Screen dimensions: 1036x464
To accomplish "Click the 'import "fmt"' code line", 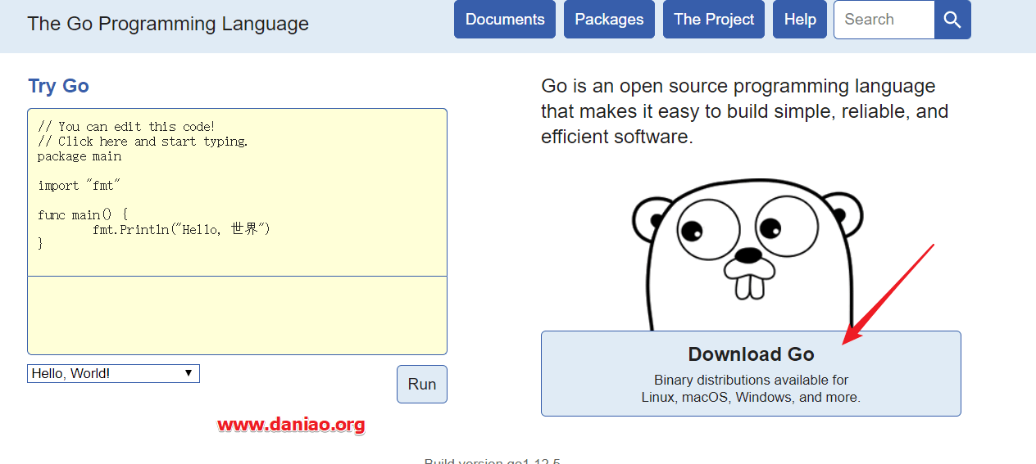I will [x=79, y=186].
